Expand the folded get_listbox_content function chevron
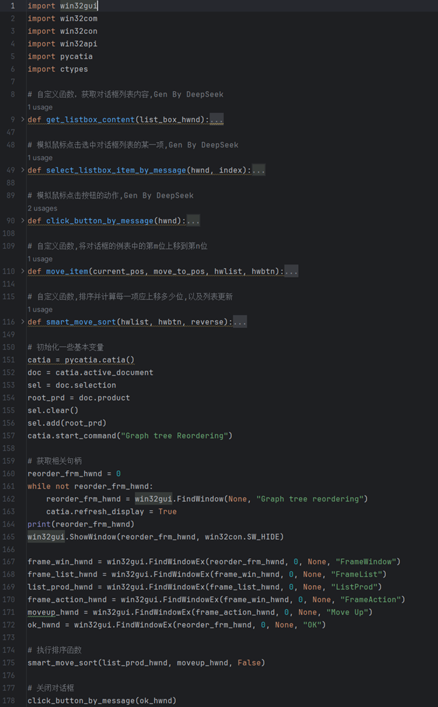438x707 pixels. 23,119
